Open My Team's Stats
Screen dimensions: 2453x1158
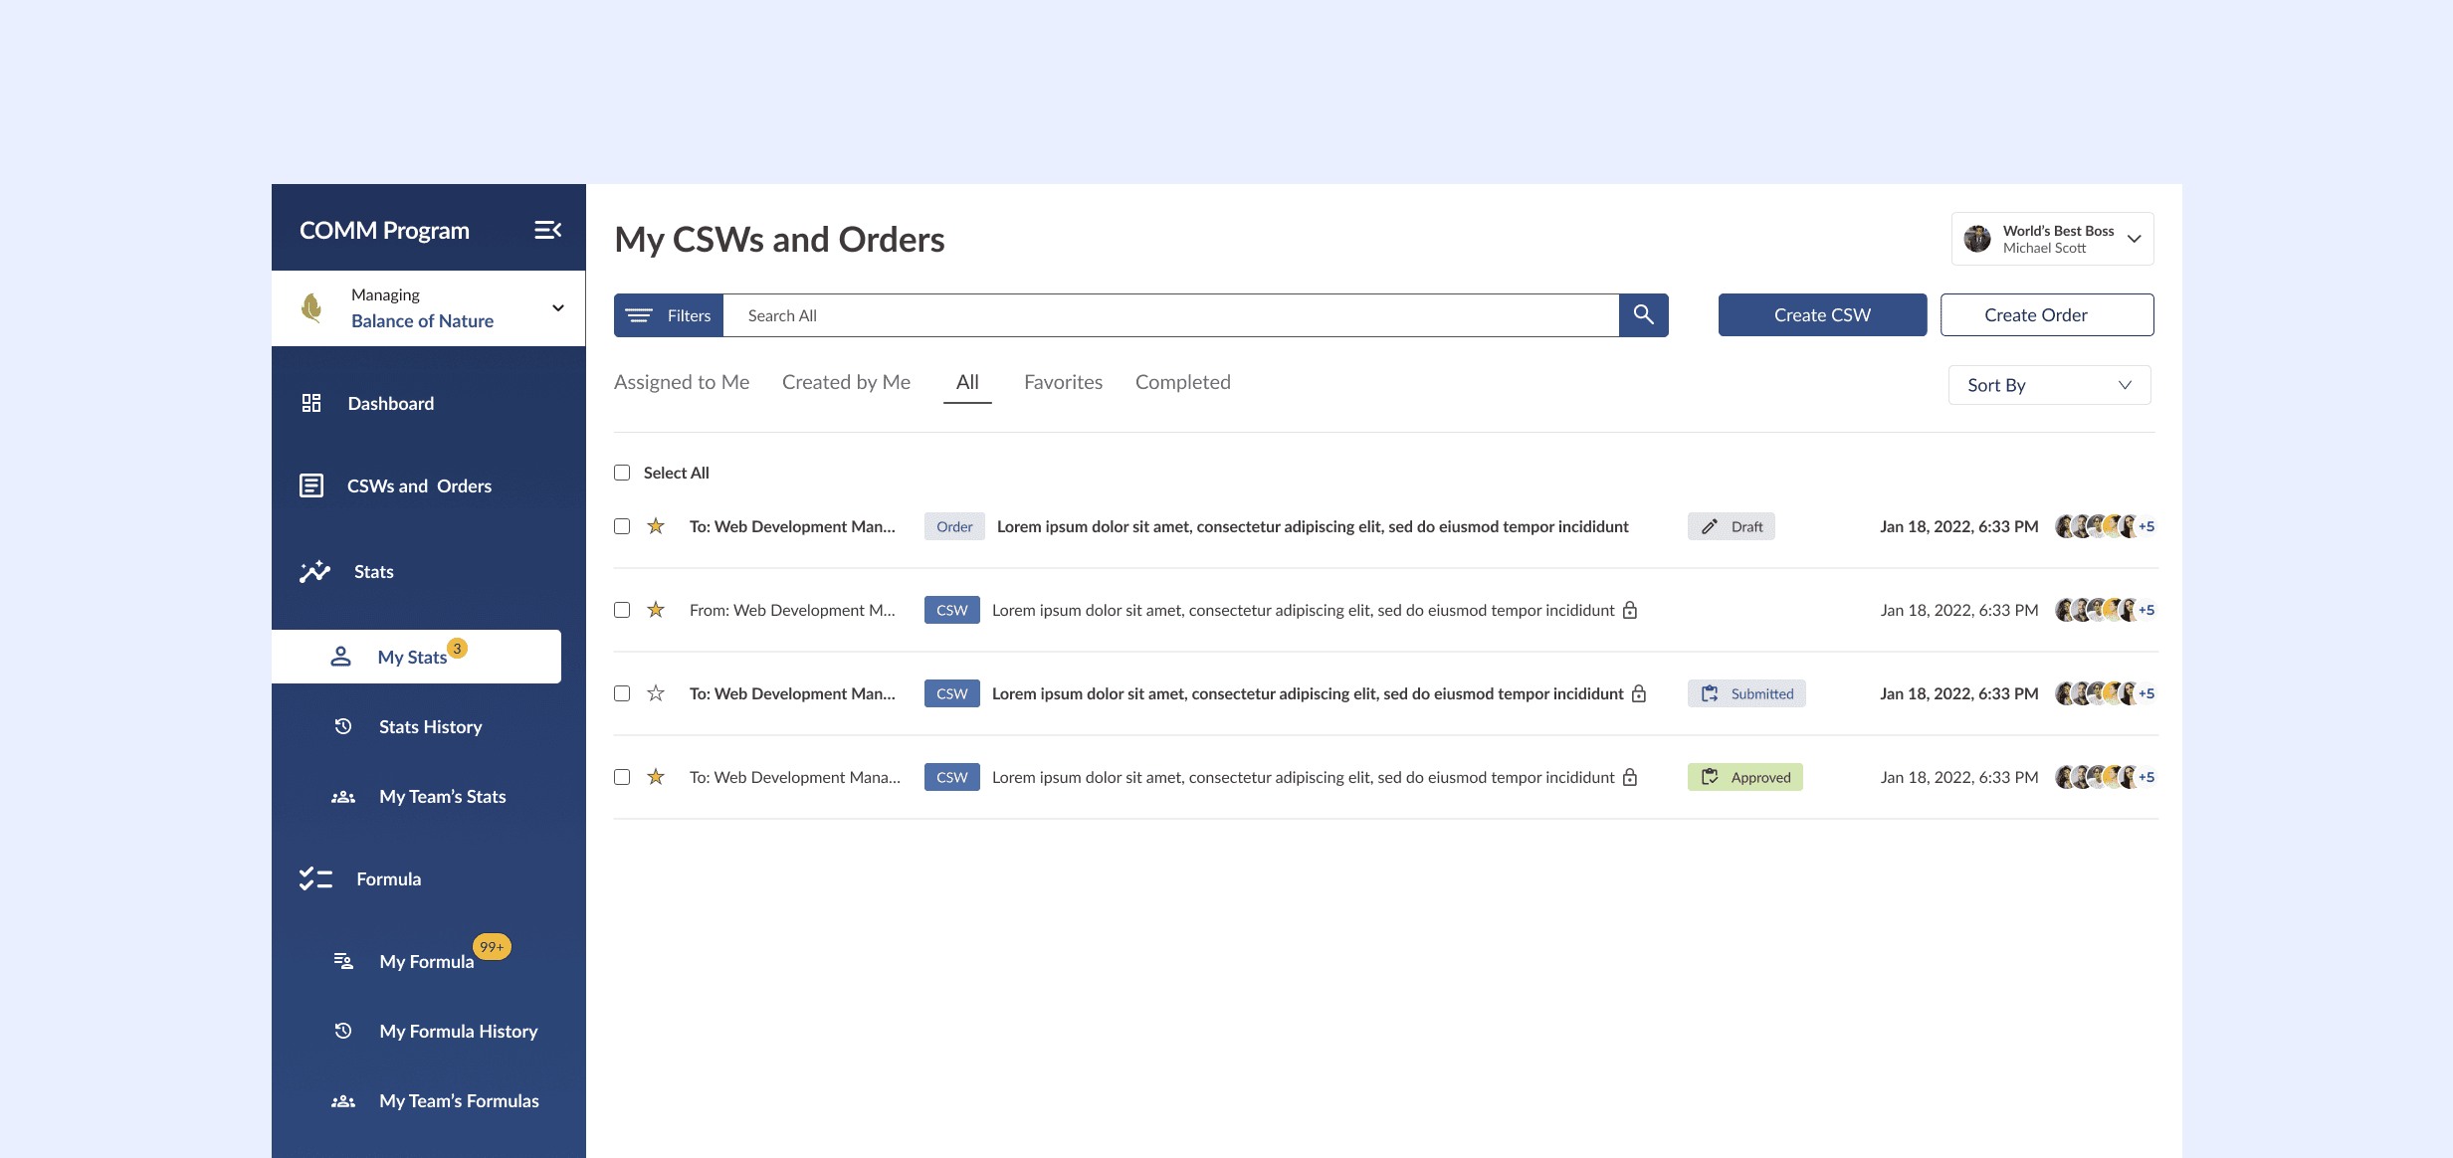[x=442, y=797]
